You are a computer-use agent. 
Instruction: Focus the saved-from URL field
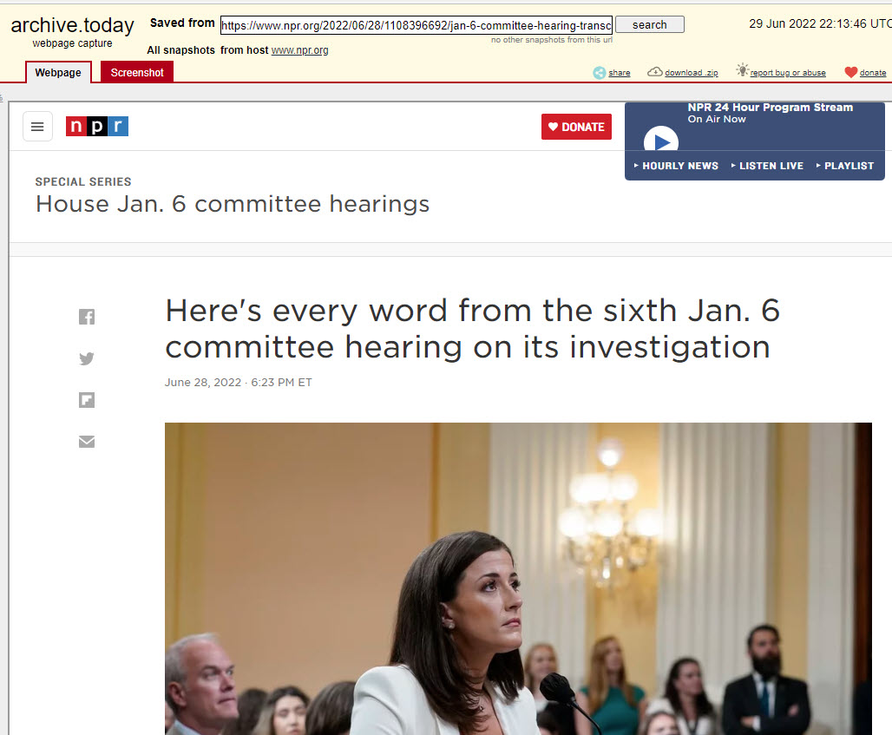pyautogui.click(x=416, y=25)
